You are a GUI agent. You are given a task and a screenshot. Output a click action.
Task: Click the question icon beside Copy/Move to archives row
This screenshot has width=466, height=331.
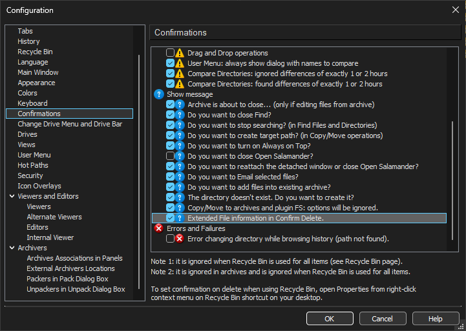(180, 208)
